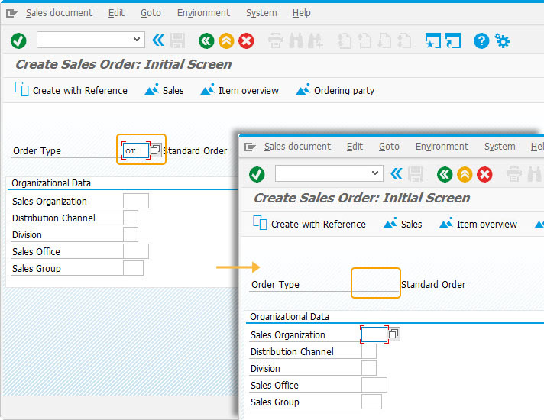This screenshot has height=420, width=544.
Task: Click red Cancel button in the back window
Action: pyautogui.click(x=246, y=41)
